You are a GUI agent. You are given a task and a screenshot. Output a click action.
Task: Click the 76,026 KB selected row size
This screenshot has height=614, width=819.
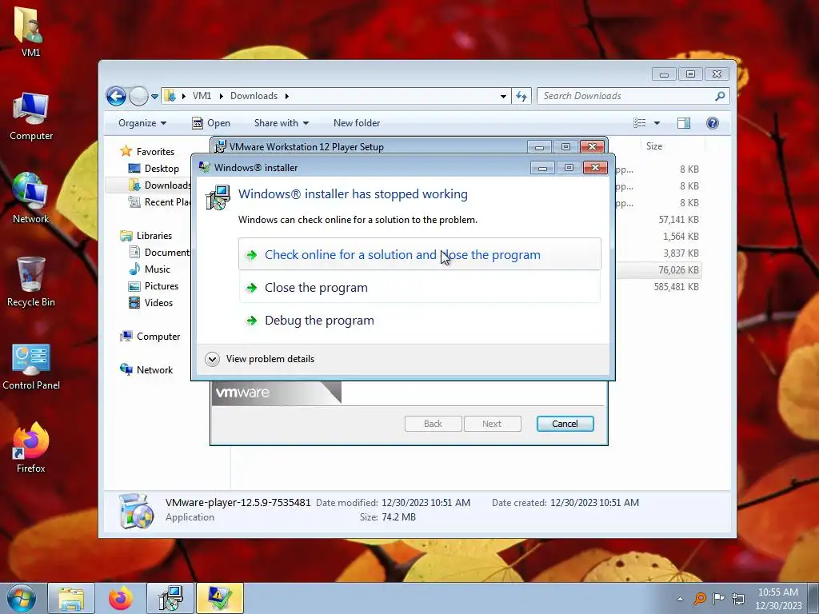678,270
